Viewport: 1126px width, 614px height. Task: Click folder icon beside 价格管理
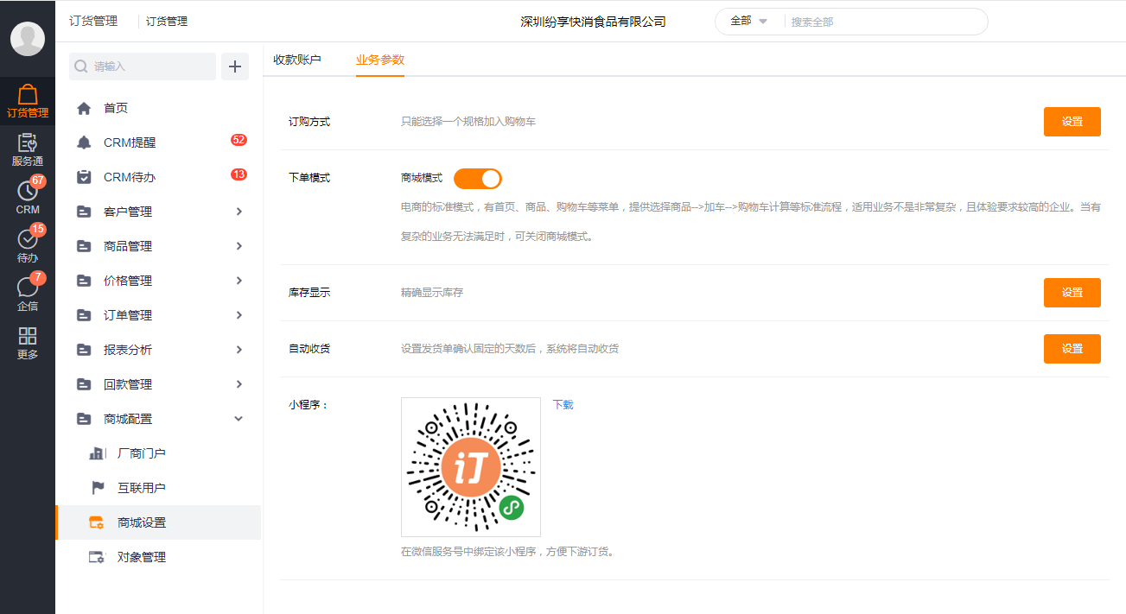(84, 281)
